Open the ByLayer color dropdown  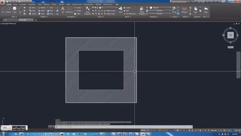point(160,8)
